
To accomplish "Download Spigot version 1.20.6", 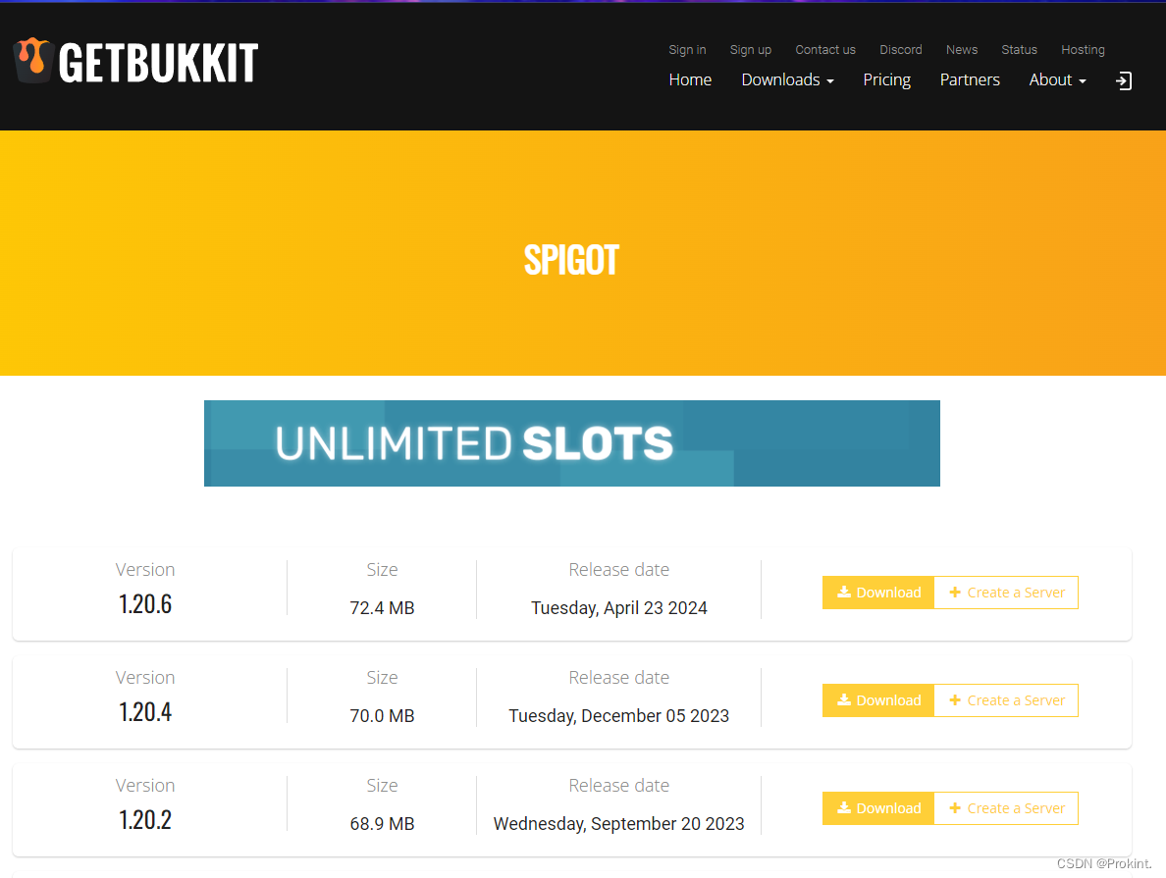I will pos(878,593).
